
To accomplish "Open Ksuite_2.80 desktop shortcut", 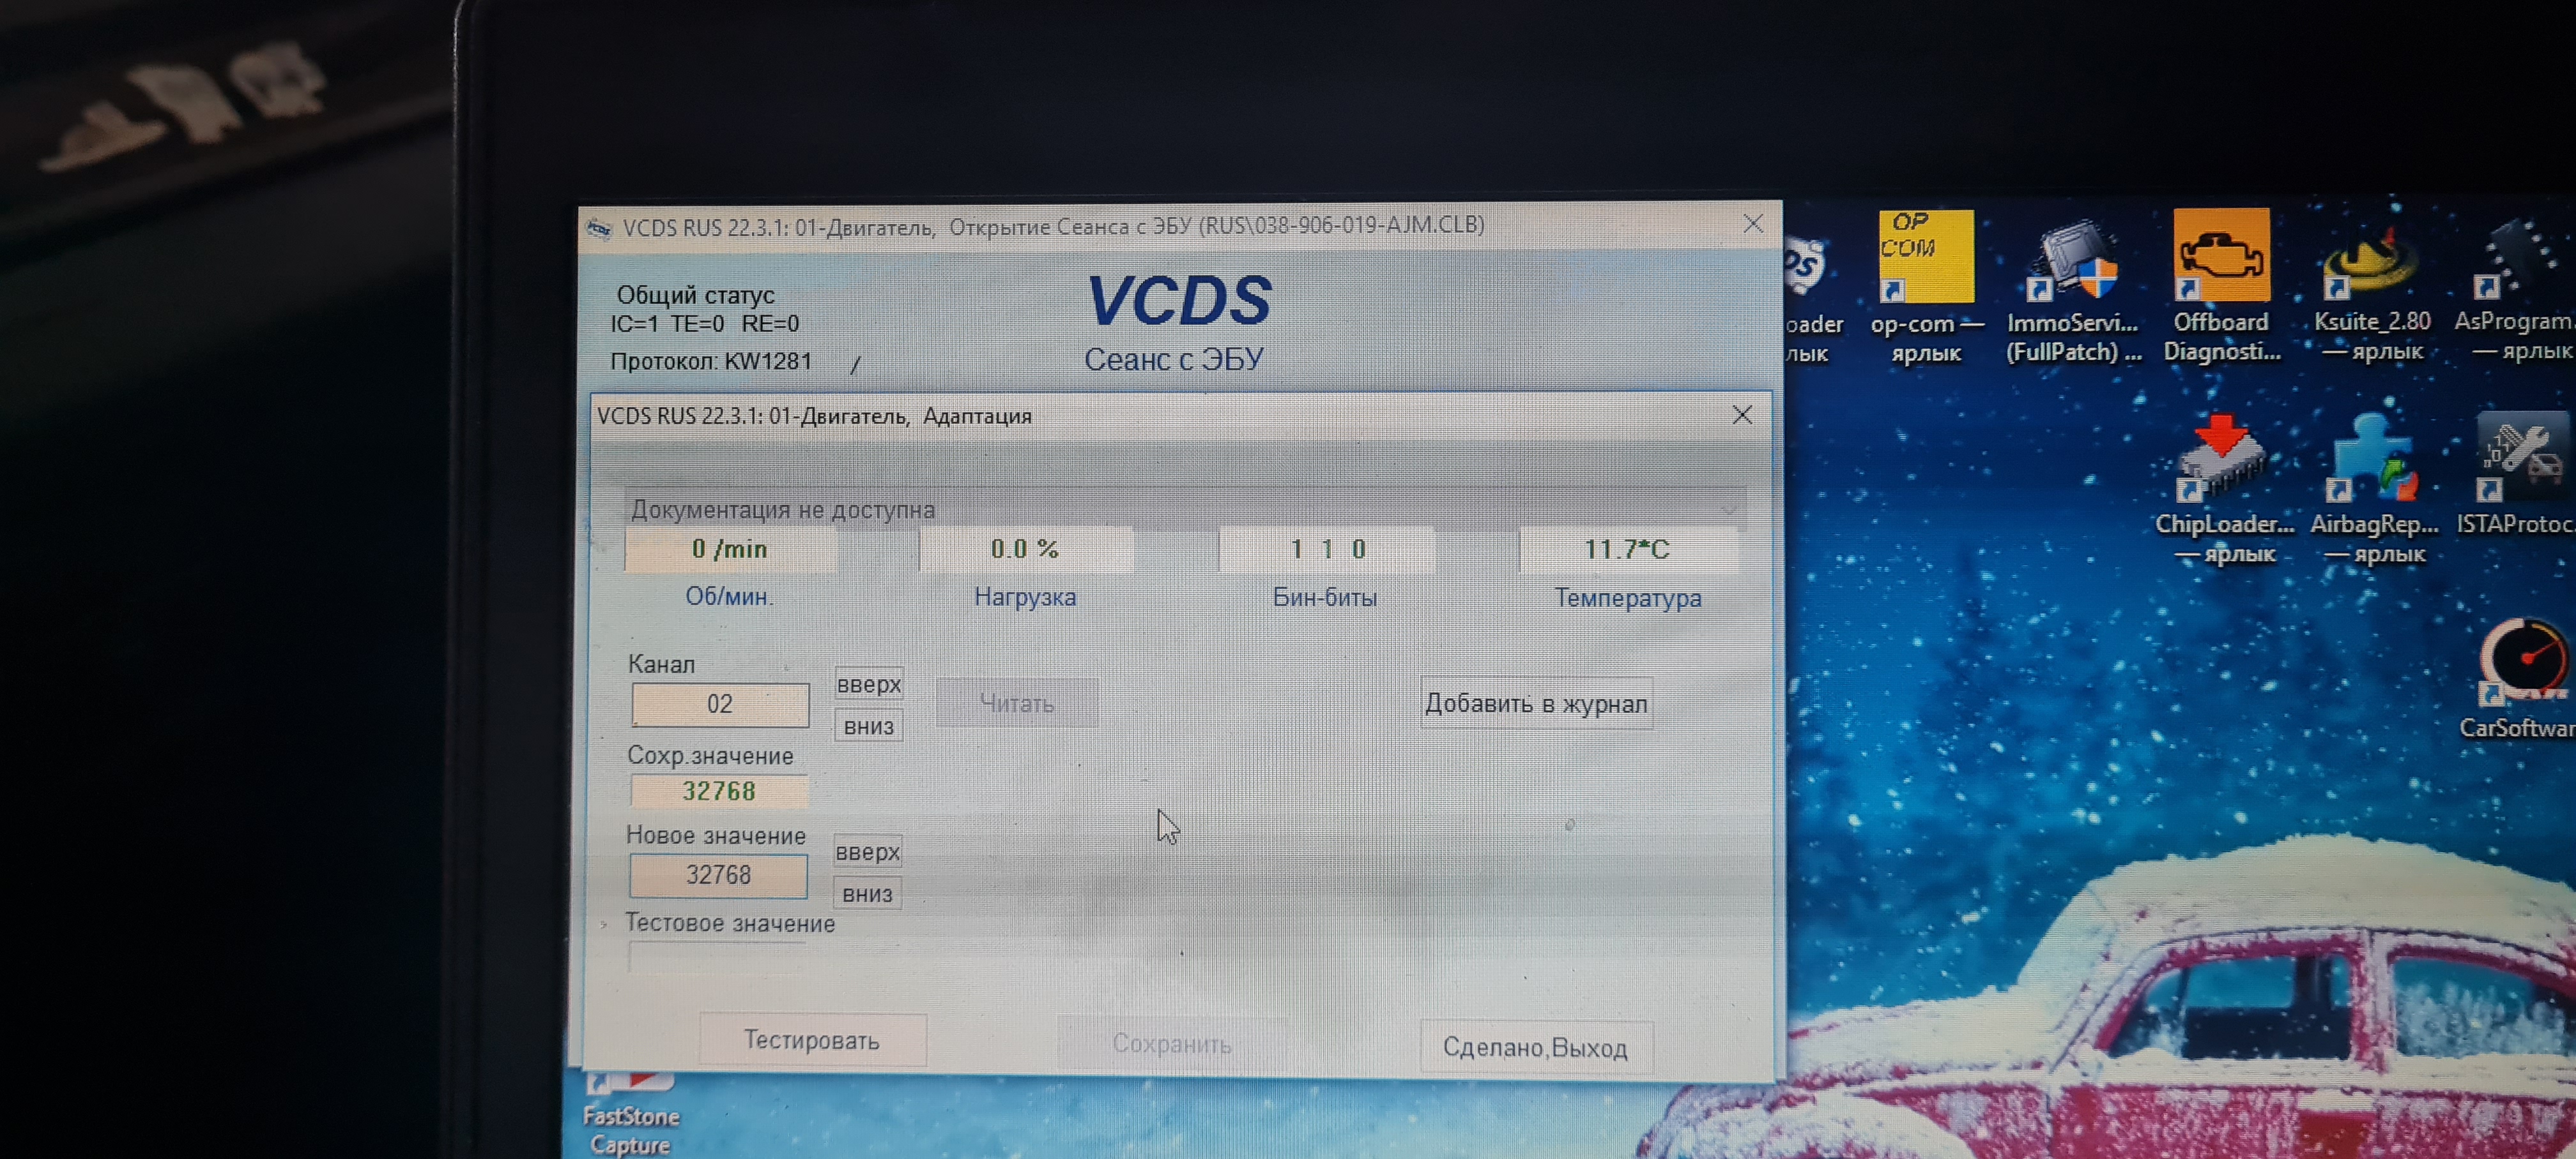I will point(2370,262).
